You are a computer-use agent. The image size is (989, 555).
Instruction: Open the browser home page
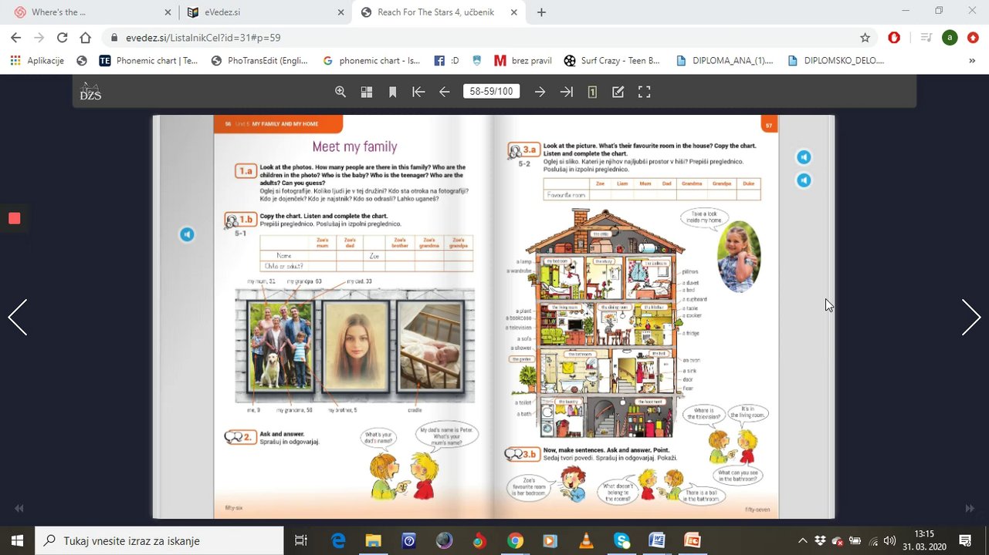[85, 37]
